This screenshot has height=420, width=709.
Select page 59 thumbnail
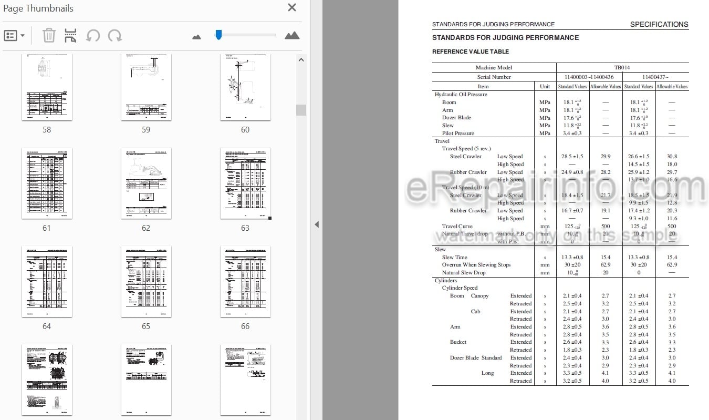pos(146,87)
